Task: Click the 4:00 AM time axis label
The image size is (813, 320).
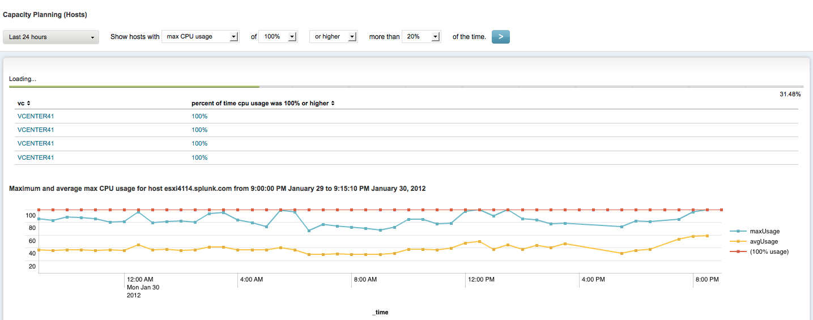Action: pos(252,279)
